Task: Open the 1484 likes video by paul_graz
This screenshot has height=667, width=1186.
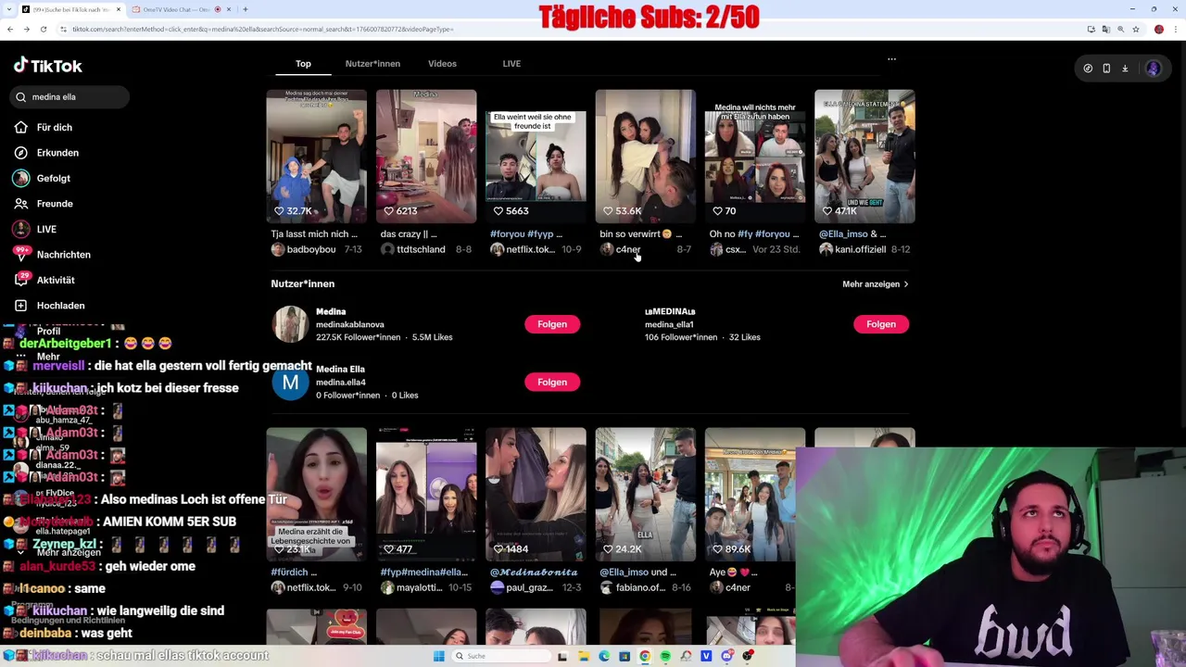Action: 536,494
